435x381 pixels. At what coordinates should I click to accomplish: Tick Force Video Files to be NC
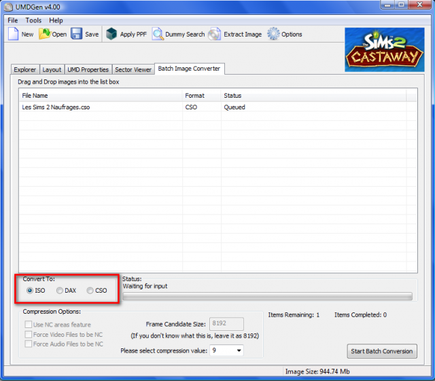tap(29, 334)
